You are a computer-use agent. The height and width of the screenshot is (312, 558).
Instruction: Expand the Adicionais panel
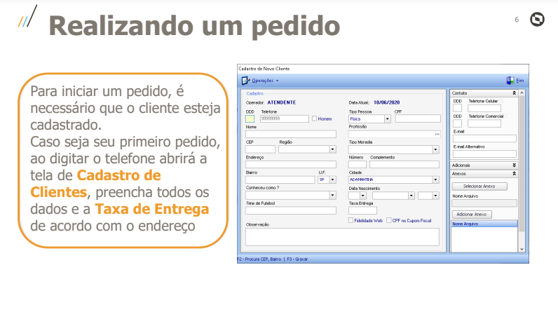click(515, 165)
